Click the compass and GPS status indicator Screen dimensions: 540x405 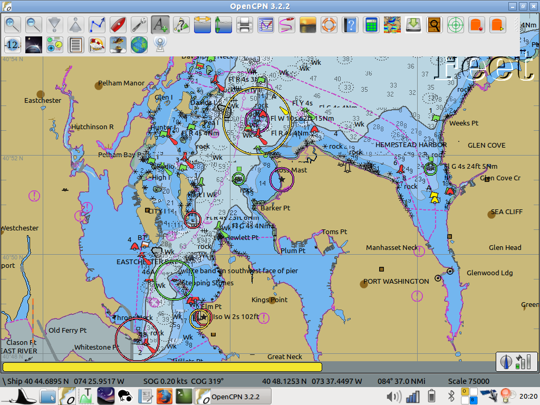(517, 362)
